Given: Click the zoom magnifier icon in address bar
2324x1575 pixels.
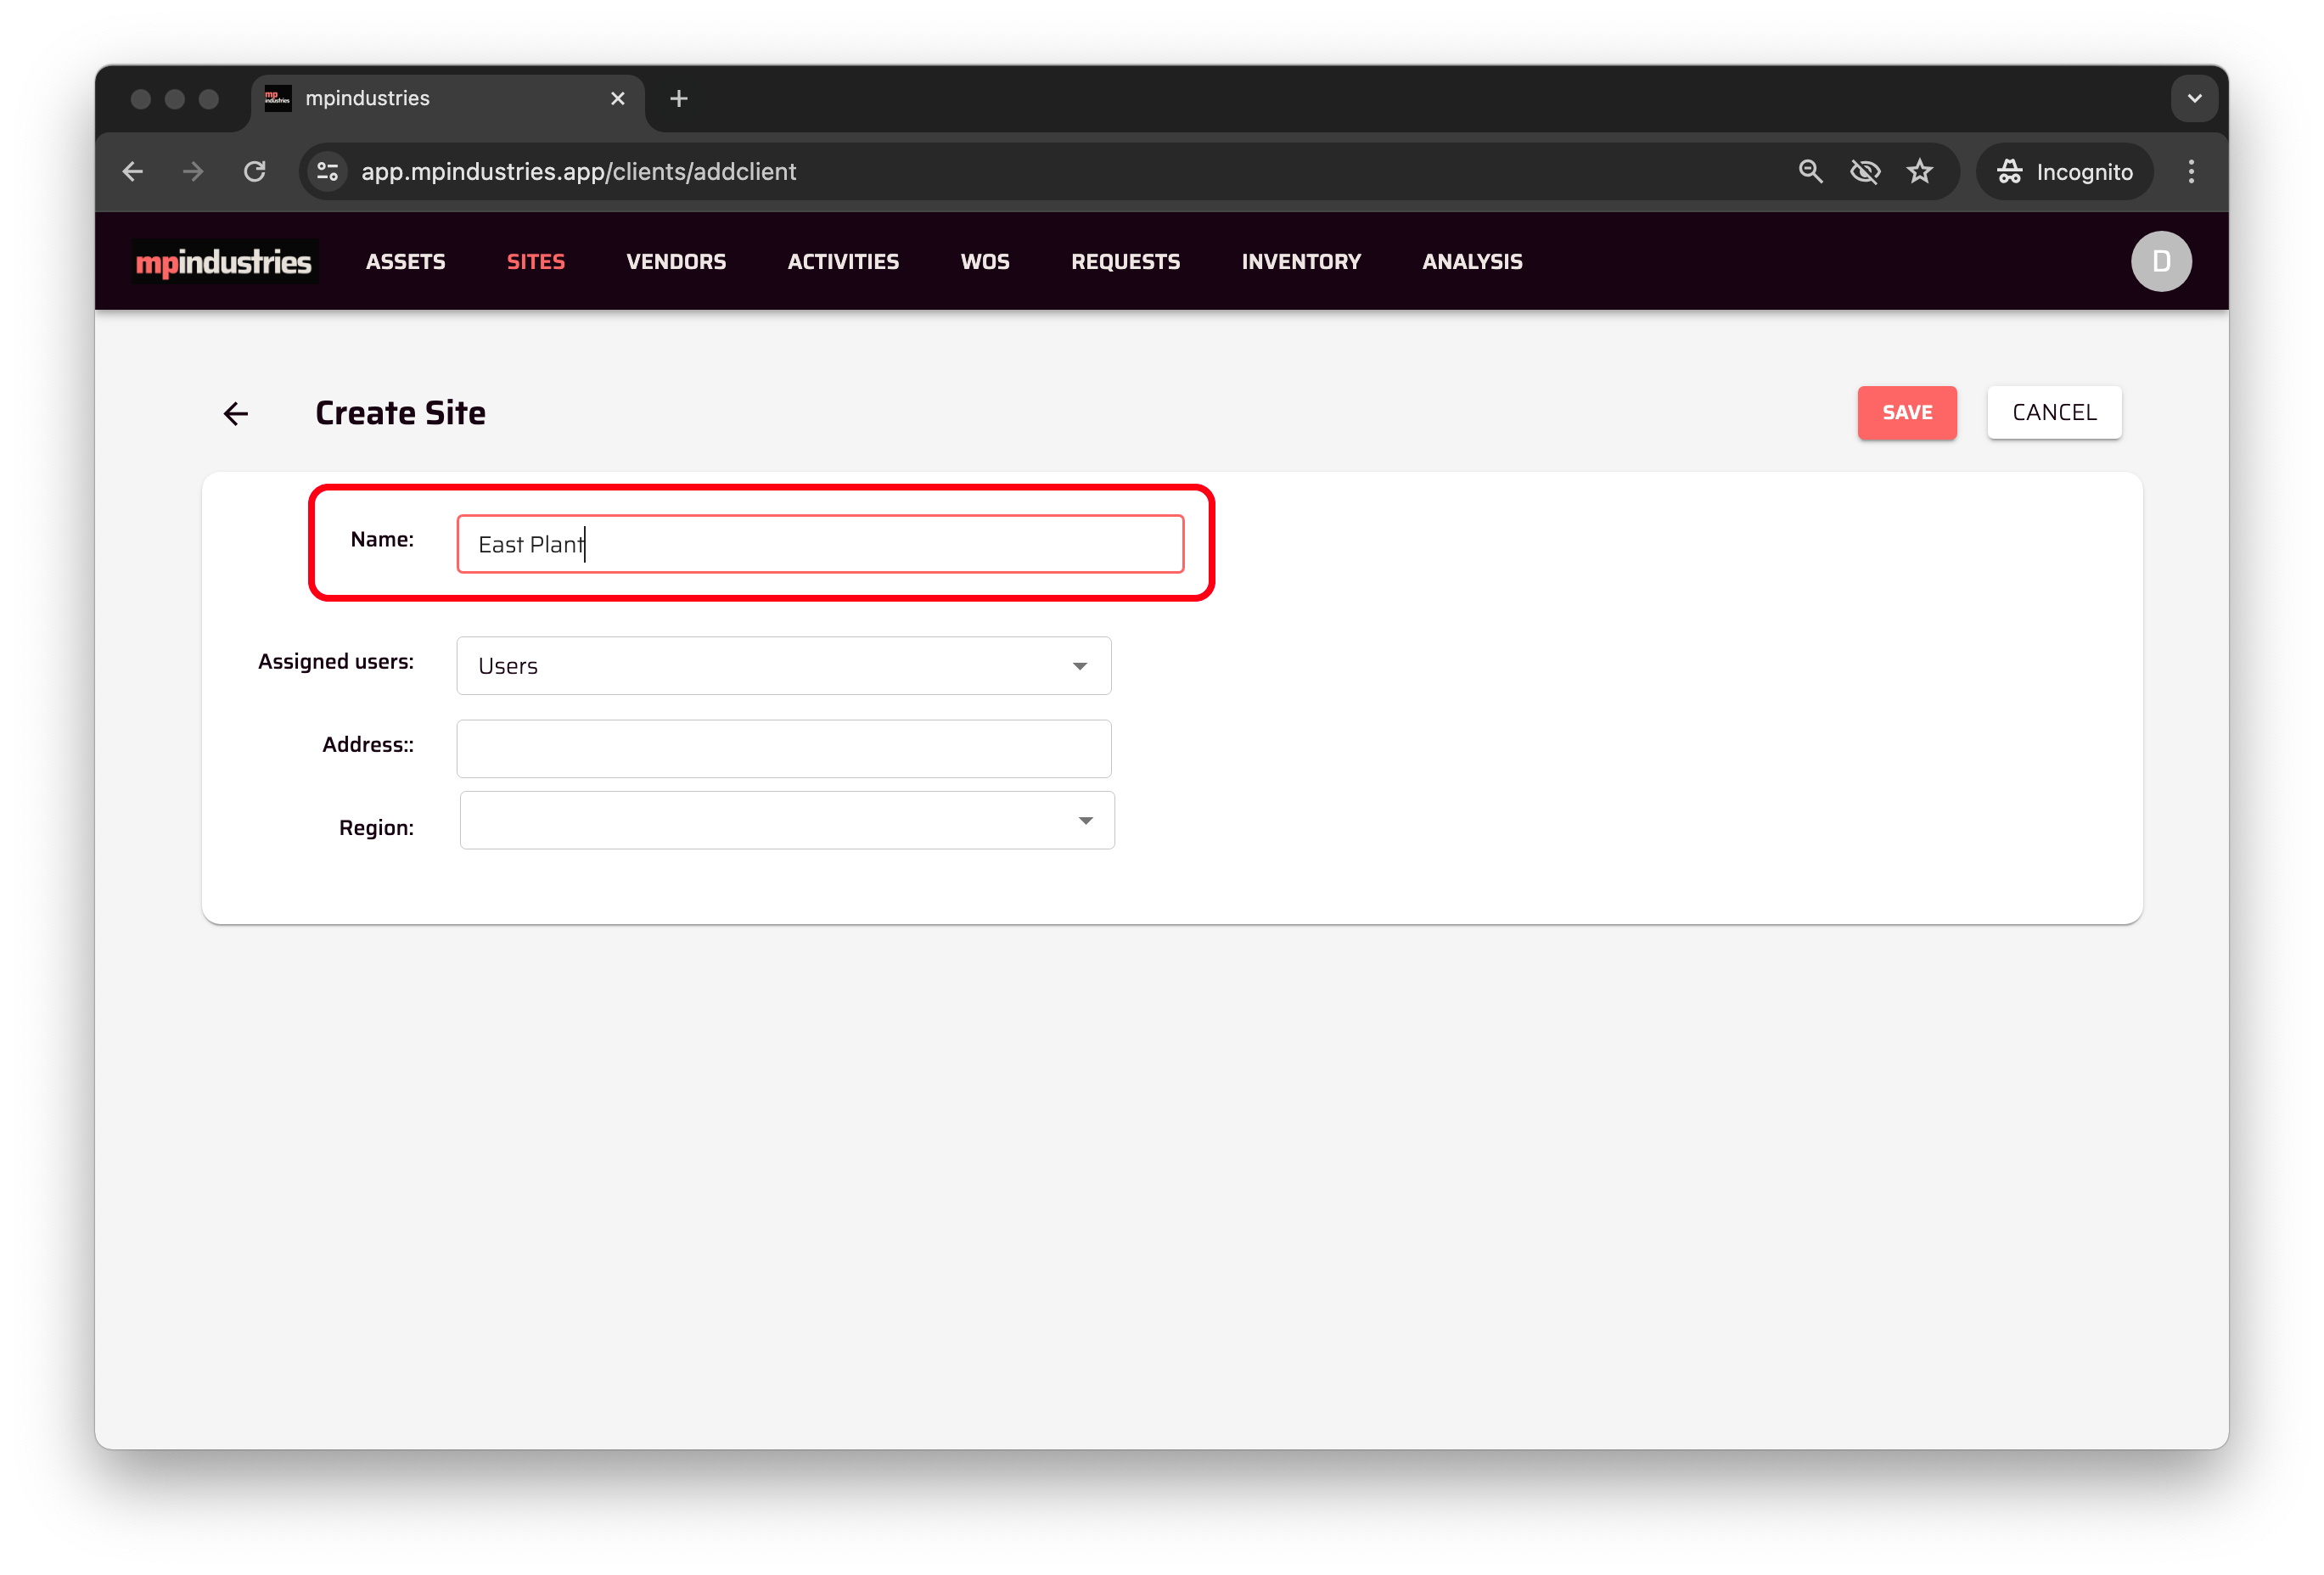Looking at the screenshot, I should 1810,172.
